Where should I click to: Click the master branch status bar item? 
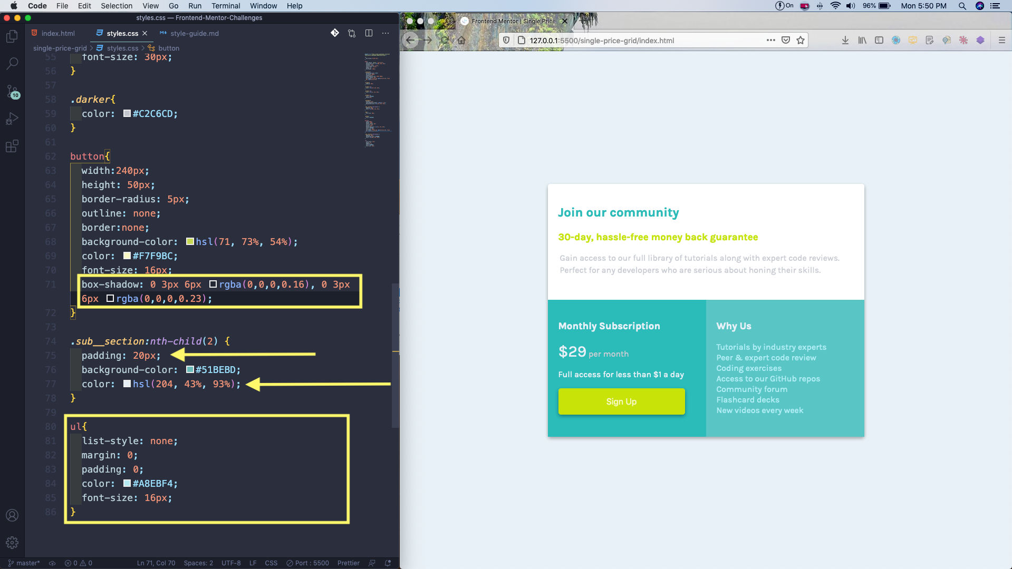24,563
